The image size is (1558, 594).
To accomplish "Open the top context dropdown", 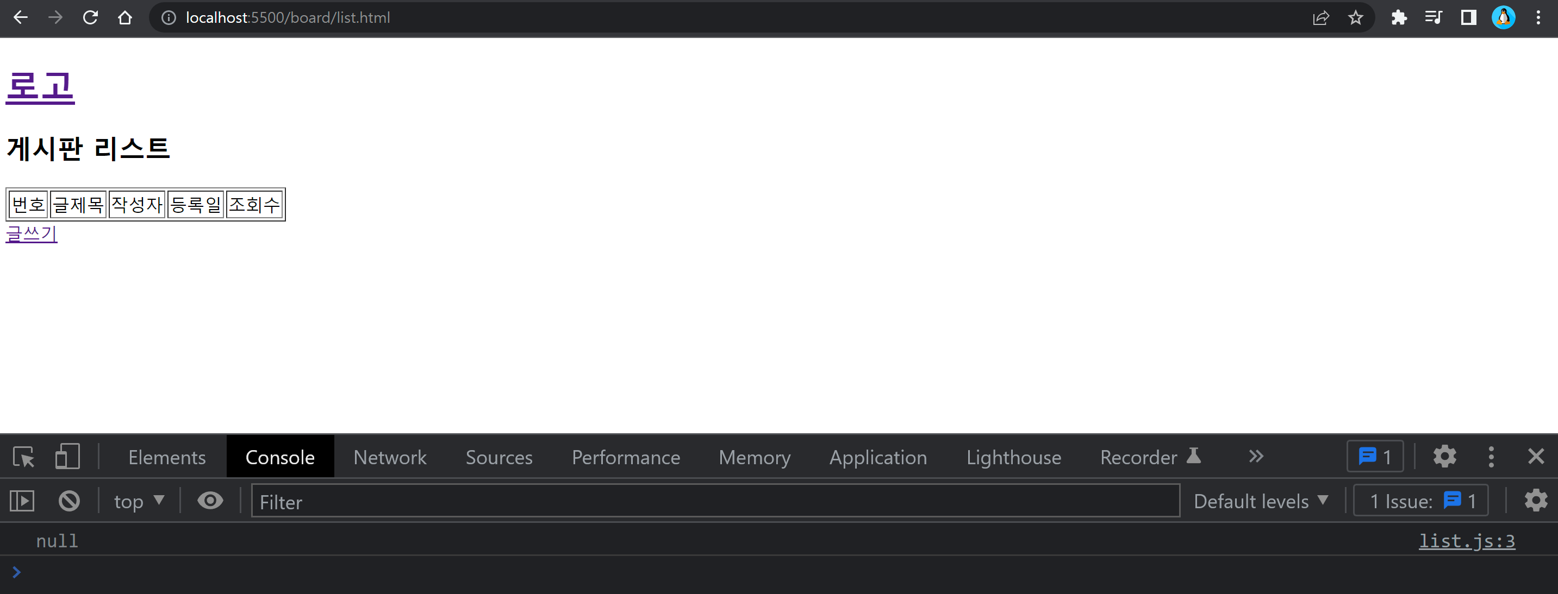I will pos(139,501).
